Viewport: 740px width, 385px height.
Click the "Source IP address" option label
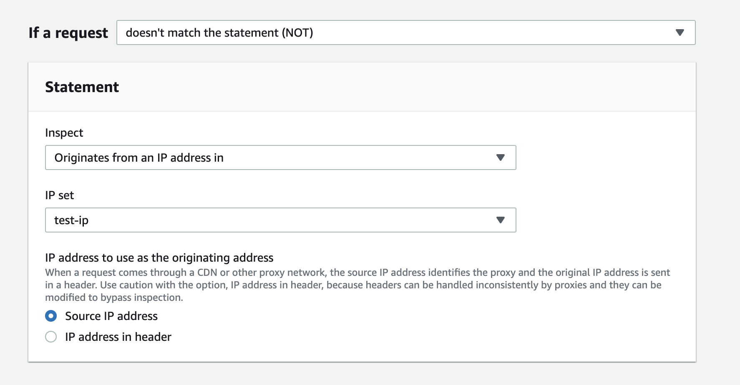click(111, 316)
